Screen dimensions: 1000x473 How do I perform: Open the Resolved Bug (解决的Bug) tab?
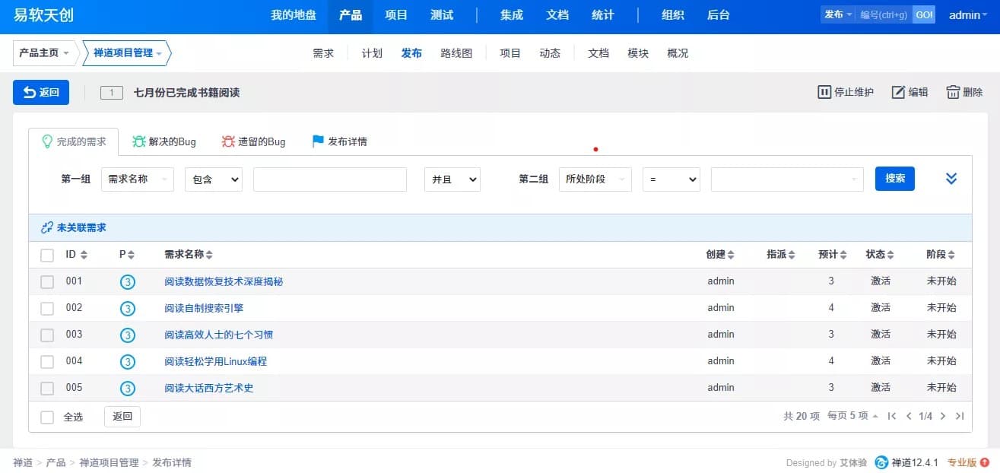click(x=164, y=141)
